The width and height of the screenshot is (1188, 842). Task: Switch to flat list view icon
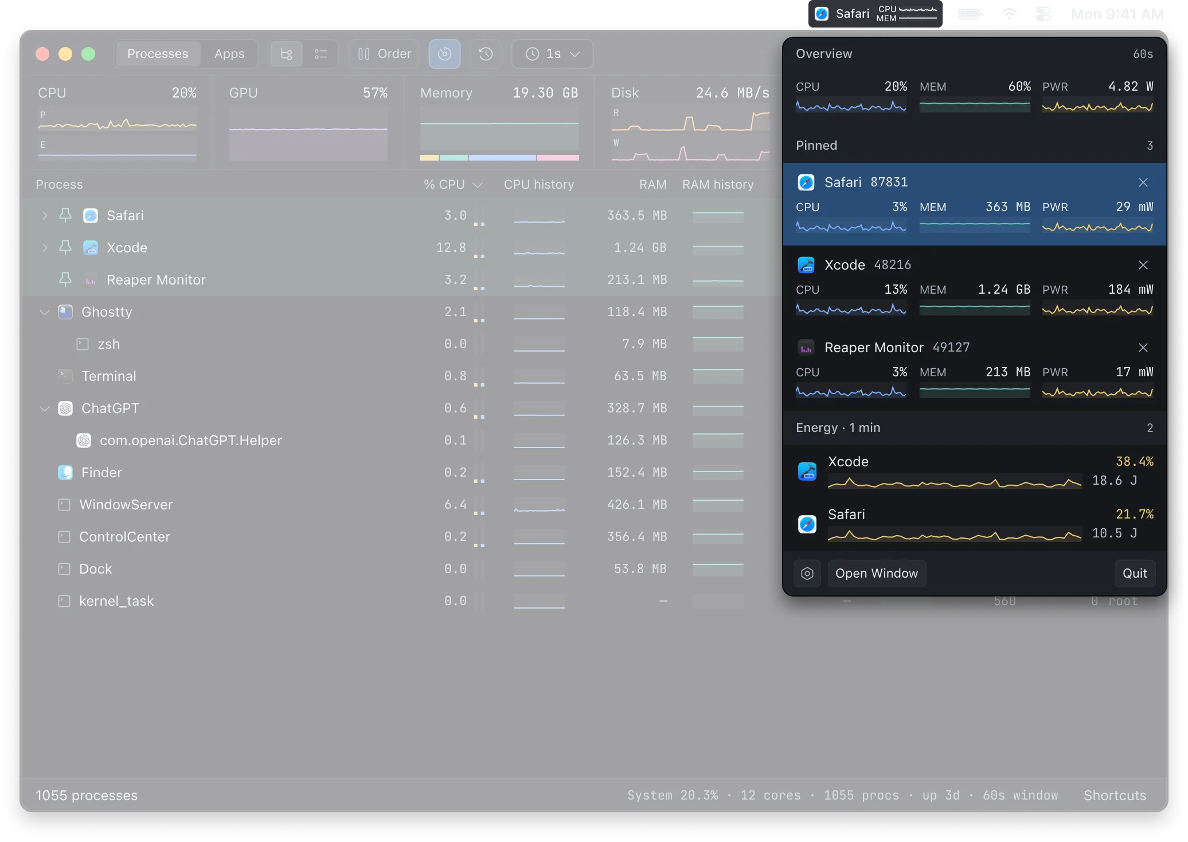coord(321,54)
